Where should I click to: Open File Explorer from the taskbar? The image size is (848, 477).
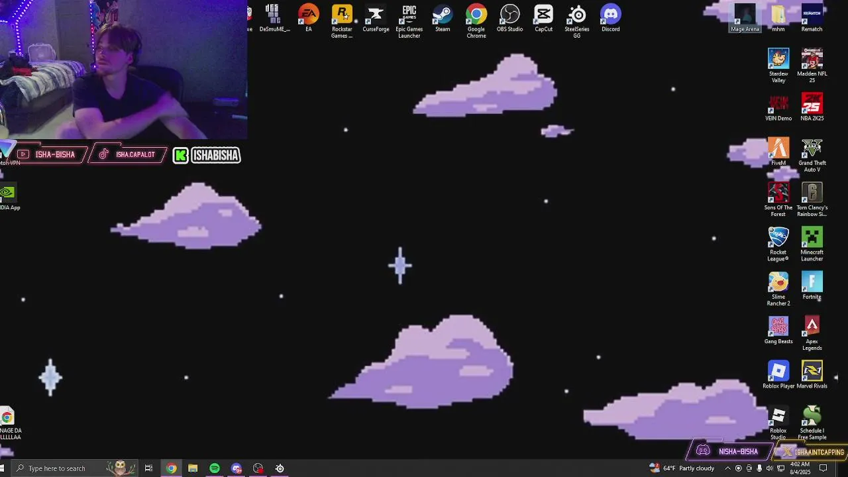click(x=193, y=468)
